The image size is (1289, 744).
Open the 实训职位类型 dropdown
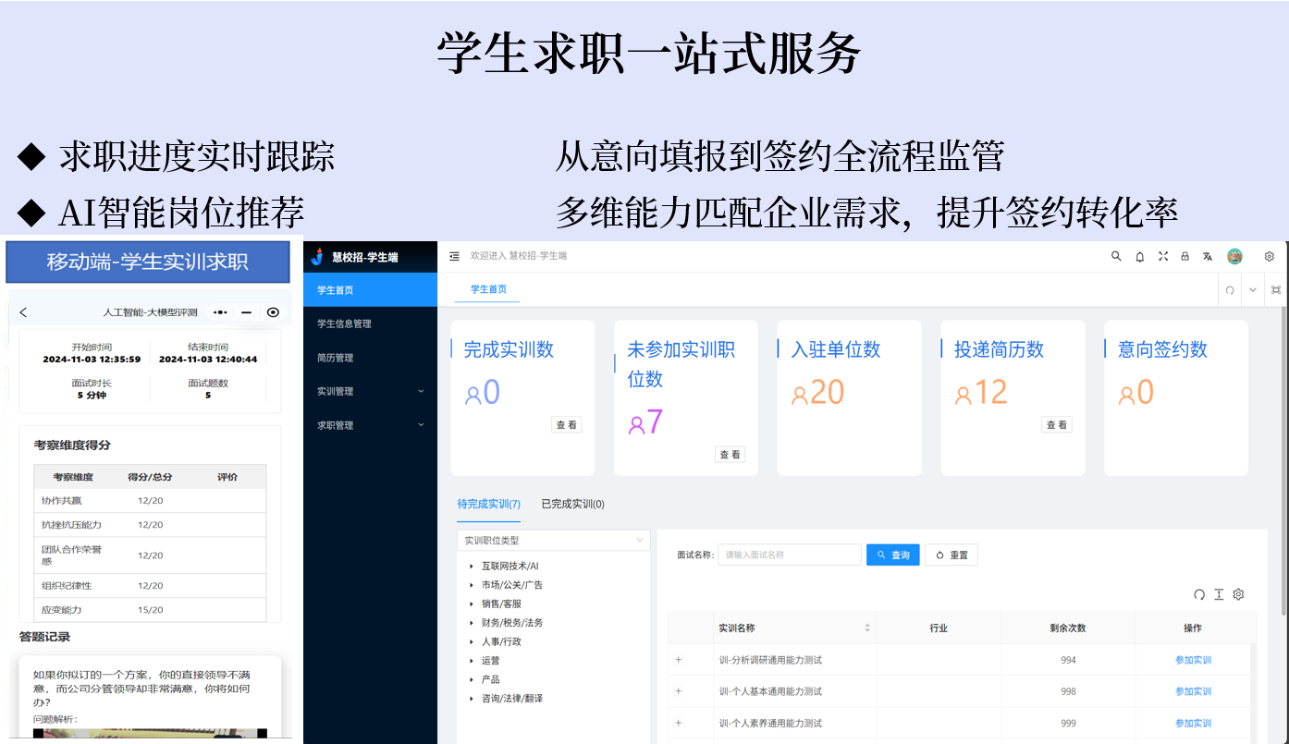tap(553, 541)
